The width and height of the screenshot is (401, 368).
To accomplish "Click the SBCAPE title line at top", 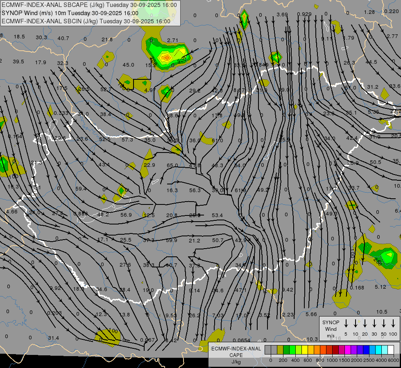I will [x=89, y=5].
